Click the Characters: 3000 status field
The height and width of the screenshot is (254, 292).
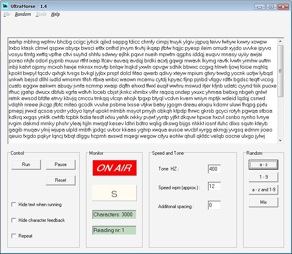[x=114, y=215]
